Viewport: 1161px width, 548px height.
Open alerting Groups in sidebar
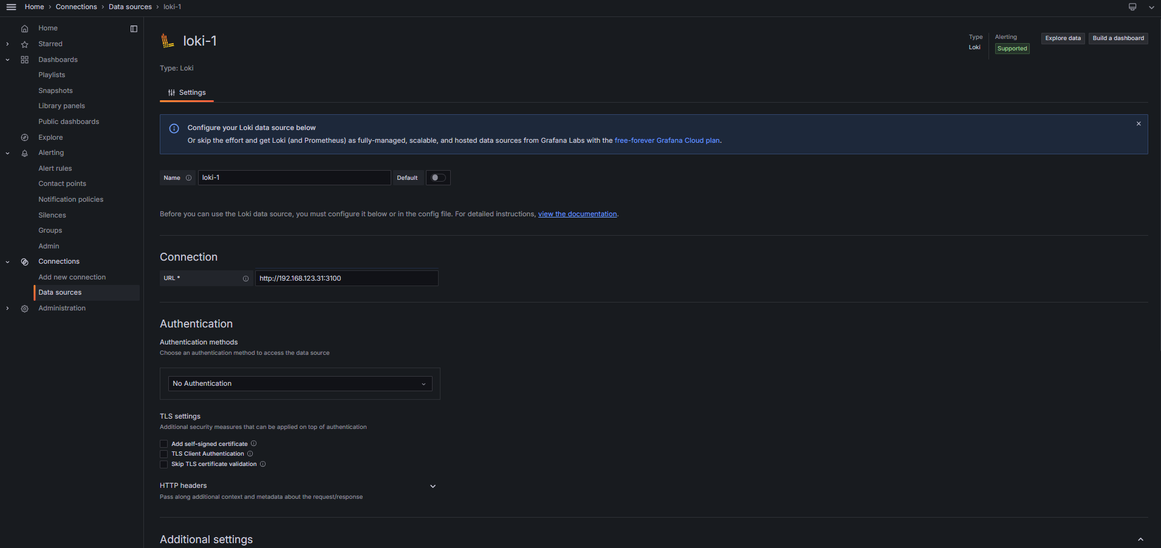(x=50, y=230)
